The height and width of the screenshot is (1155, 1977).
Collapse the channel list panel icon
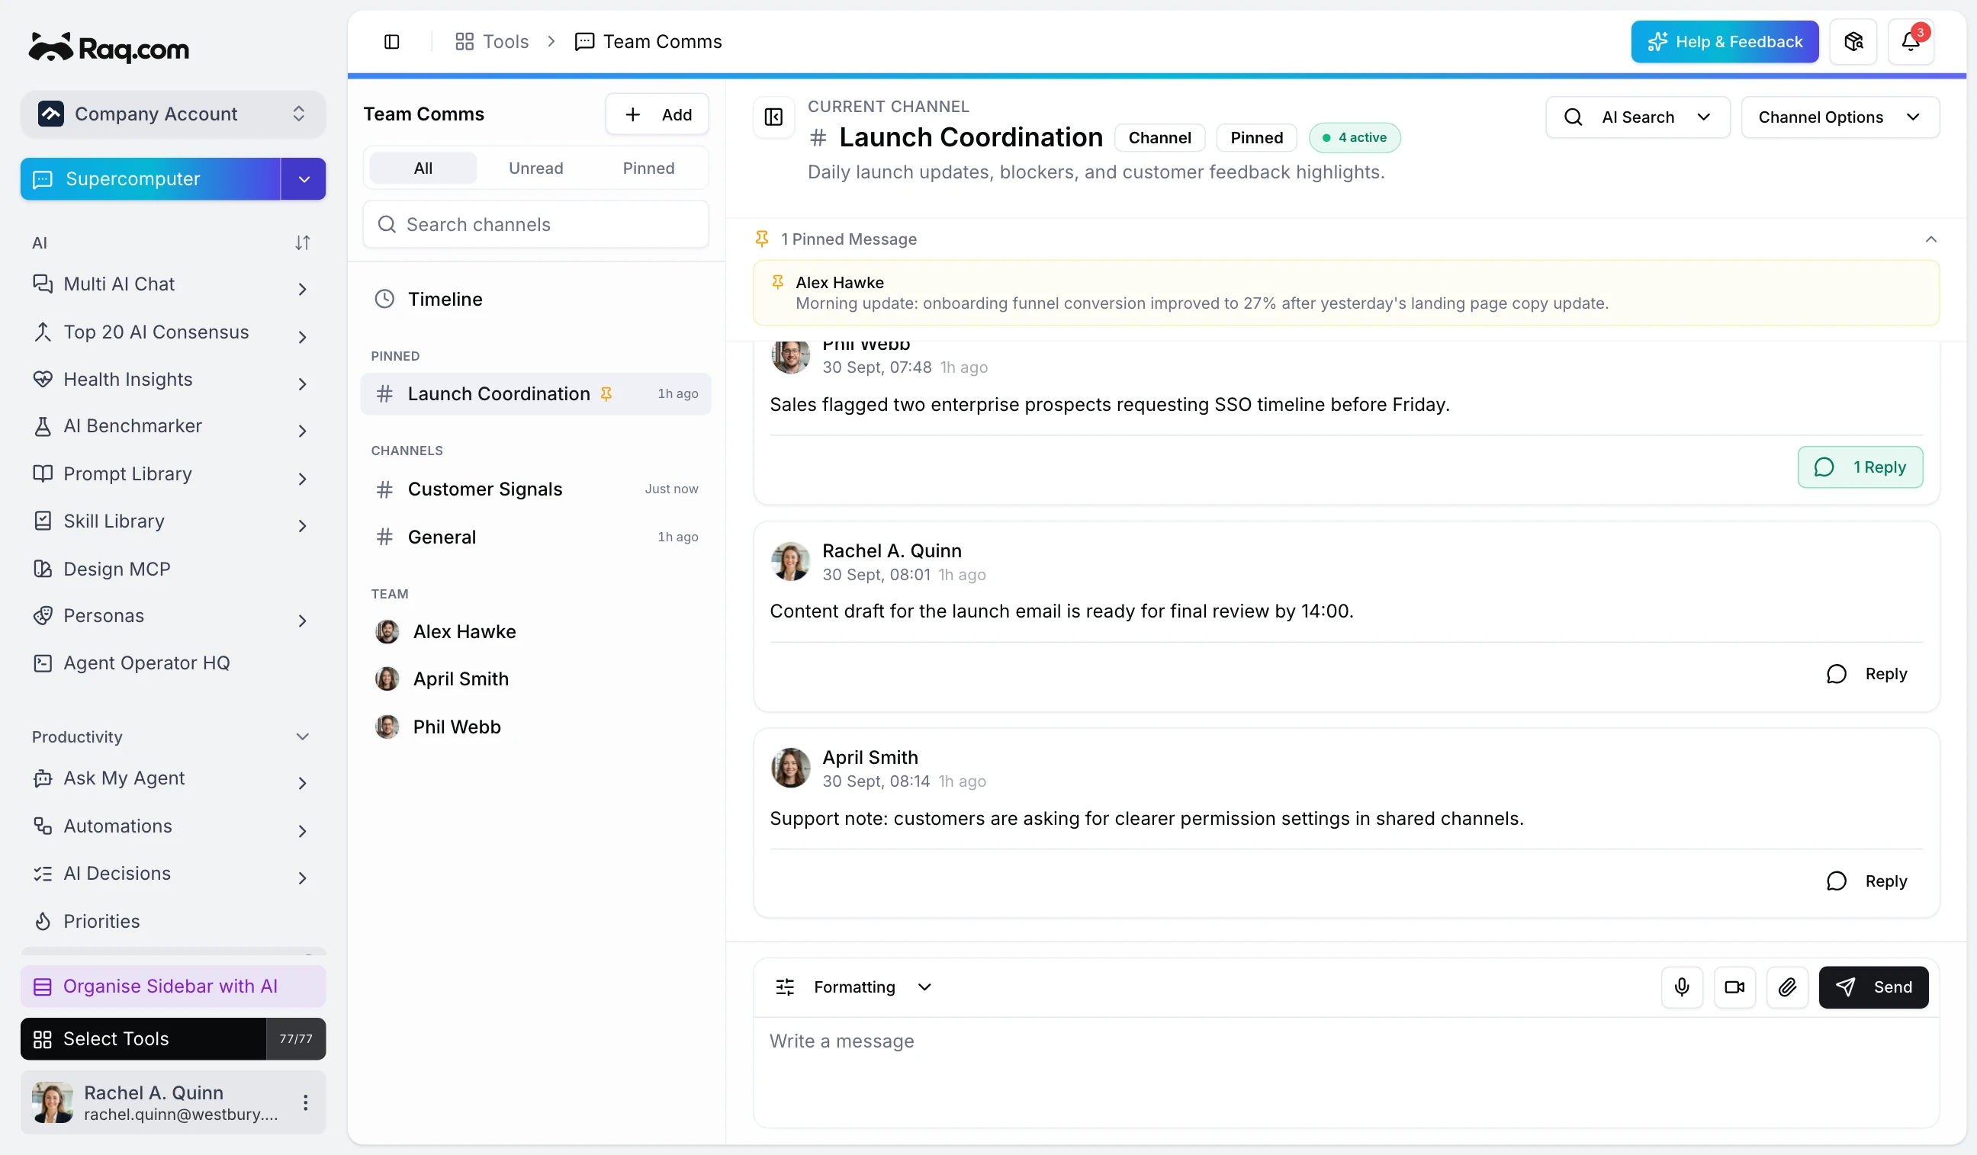pyautogui.click(x=773, y=117)
